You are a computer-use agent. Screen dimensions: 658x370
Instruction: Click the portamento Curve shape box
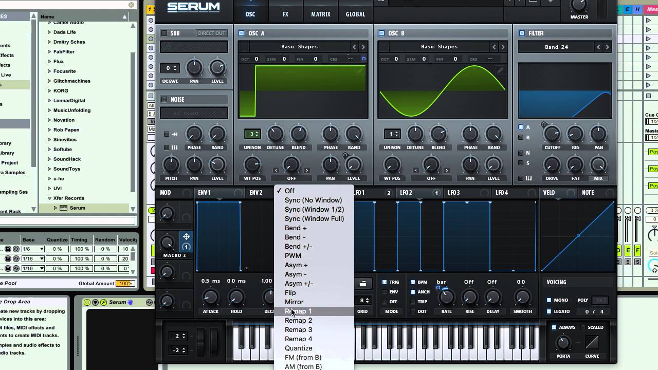point(592,342)
